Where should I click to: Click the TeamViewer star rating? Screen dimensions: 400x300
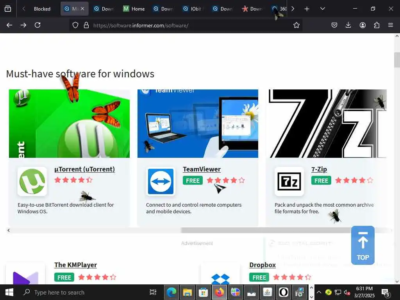[x=226, y=180]
